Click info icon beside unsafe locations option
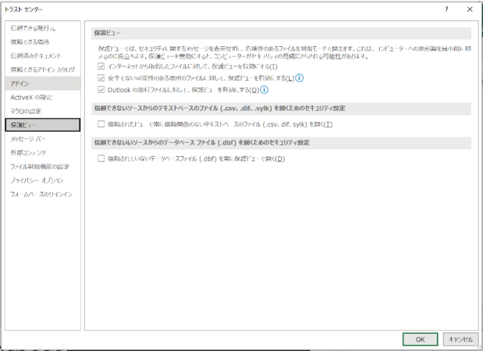 click(x=299, y=78)
